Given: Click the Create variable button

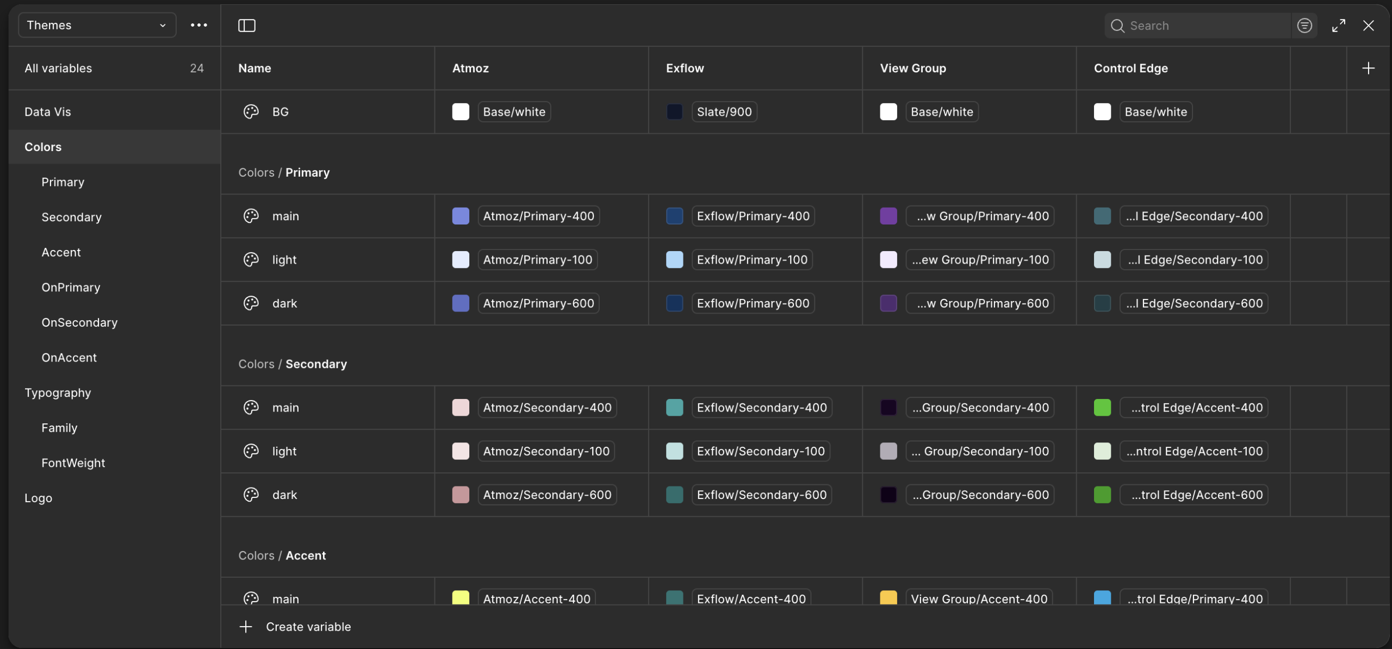Looking at the screenshot, I should click(x=308, y=627).
